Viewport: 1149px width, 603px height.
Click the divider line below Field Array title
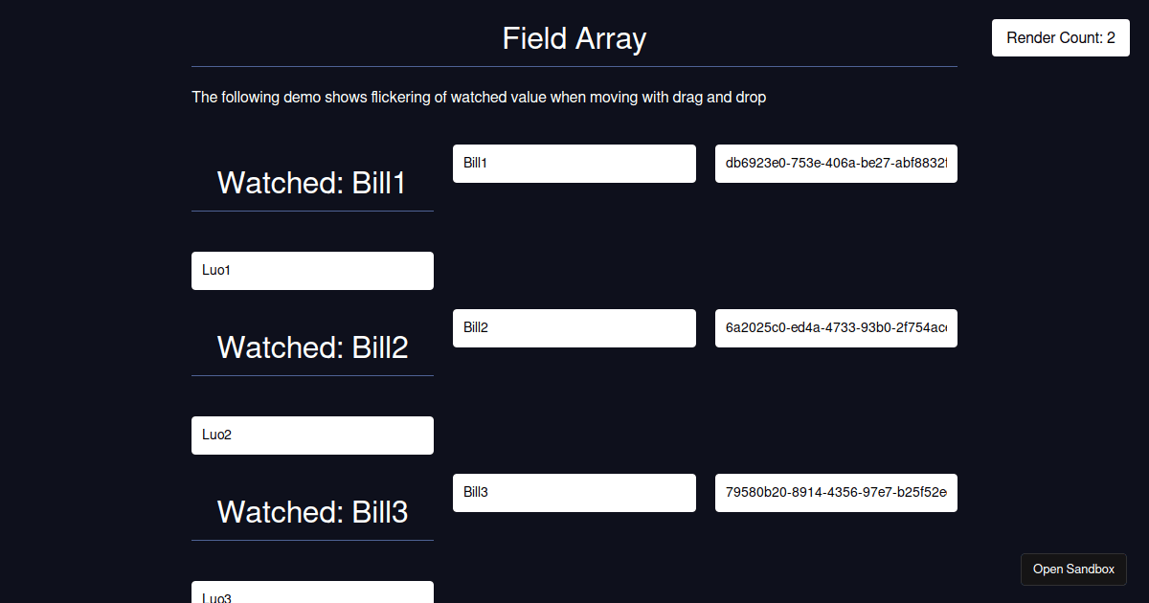(574, 67)
